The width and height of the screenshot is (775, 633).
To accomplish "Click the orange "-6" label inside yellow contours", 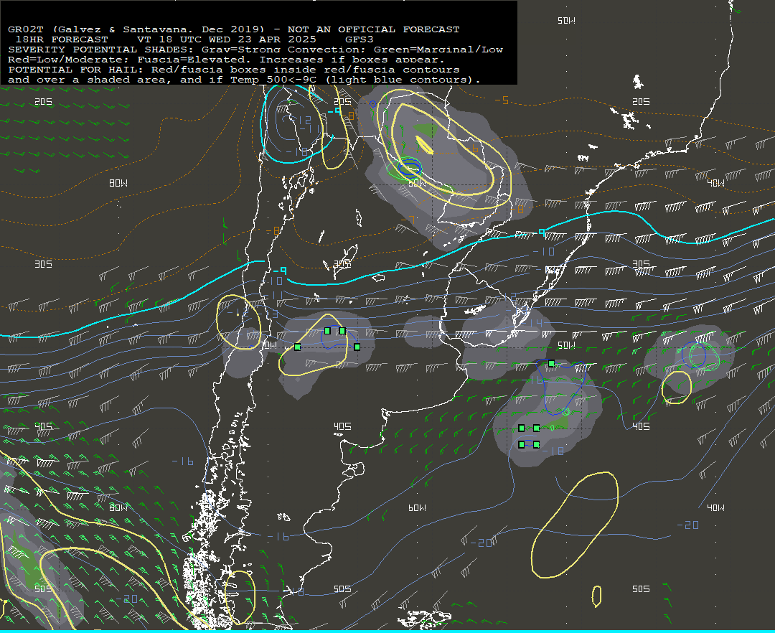I will (x=472, y=149).
